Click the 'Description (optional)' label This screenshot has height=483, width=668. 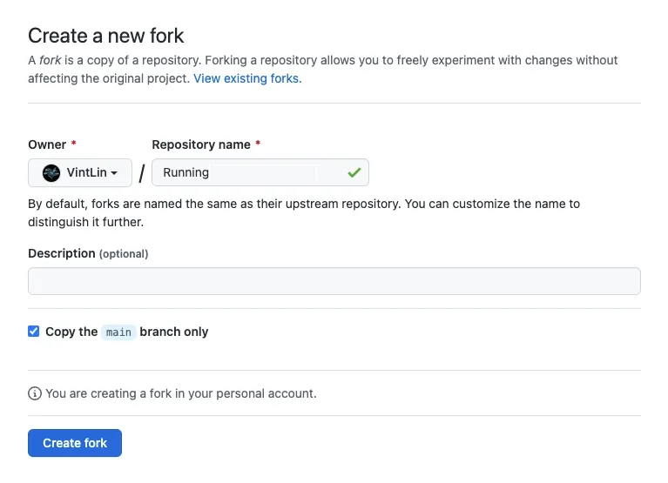point(88,253)
